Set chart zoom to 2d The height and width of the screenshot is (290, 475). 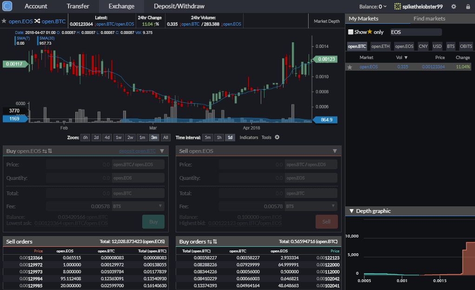click(x=96, y=138)
